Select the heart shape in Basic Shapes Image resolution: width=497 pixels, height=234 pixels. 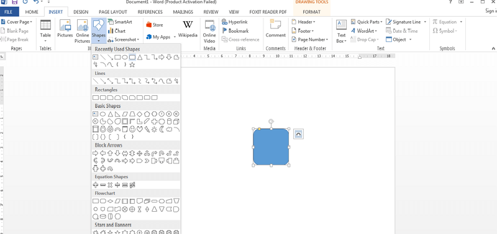tap(139, 129)
